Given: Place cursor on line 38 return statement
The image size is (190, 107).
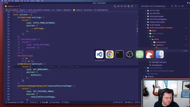Looking at the screenshot, I should pos(25,67).
